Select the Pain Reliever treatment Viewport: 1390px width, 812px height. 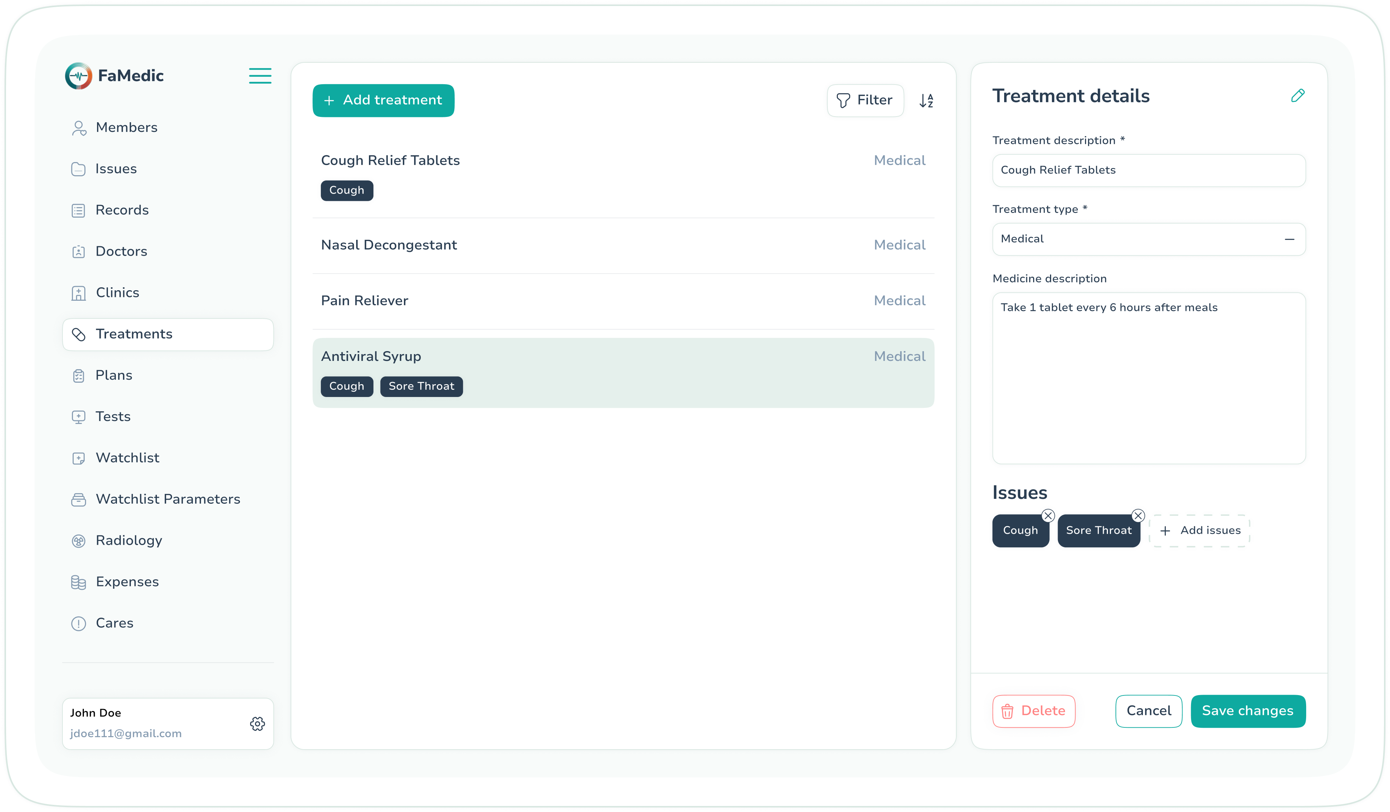click(623, 301)
